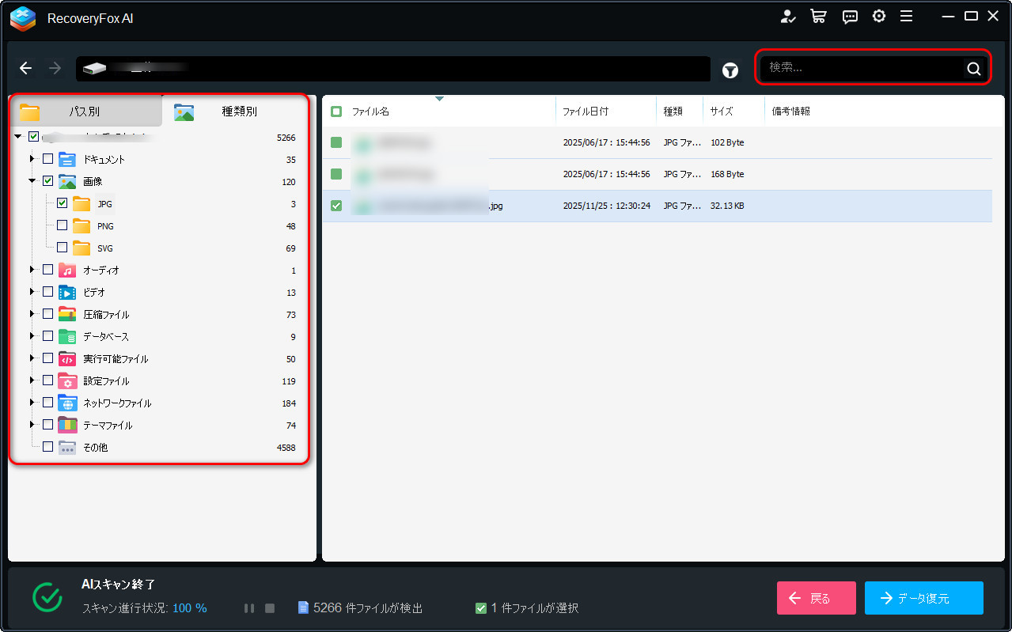Open the settings gear icon

tap(879, 17)
